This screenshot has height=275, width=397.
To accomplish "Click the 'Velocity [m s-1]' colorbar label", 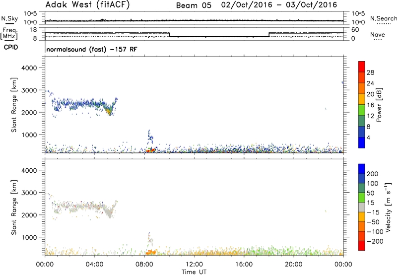I will (388, 207).
